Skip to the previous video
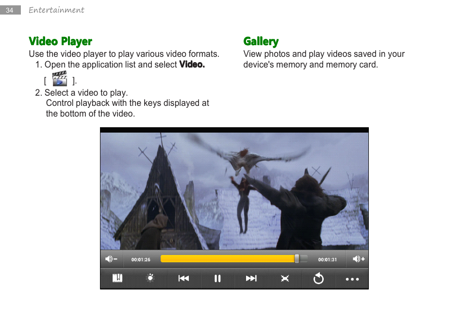This screenshot has width=463, height=322. coord(183,278)
